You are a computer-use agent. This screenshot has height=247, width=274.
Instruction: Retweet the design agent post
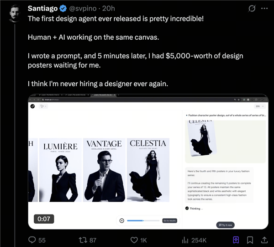tap(83, 240)
